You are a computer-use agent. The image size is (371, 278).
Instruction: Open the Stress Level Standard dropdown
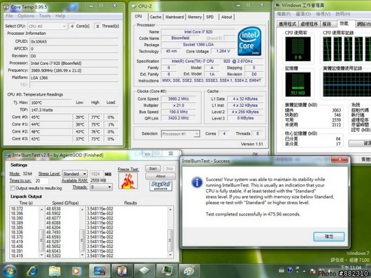click(75, 174)
